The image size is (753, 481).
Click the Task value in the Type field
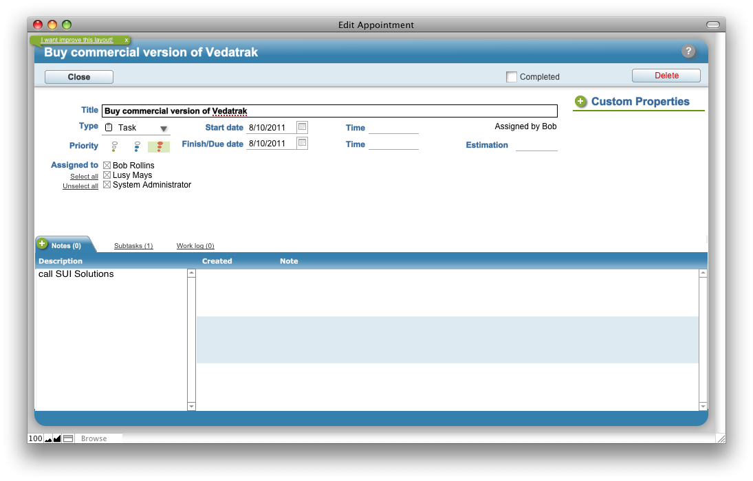[127, 128]
